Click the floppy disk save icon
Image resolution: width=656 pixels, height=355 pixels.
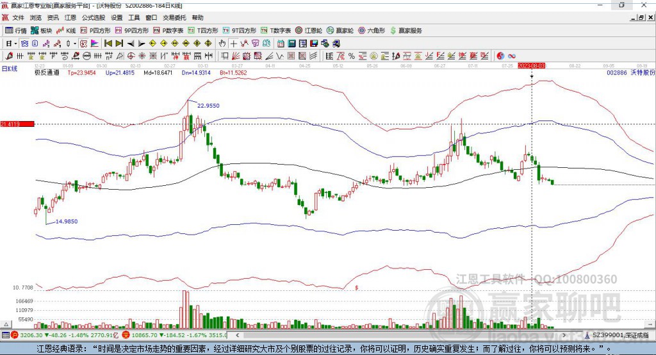314,44
